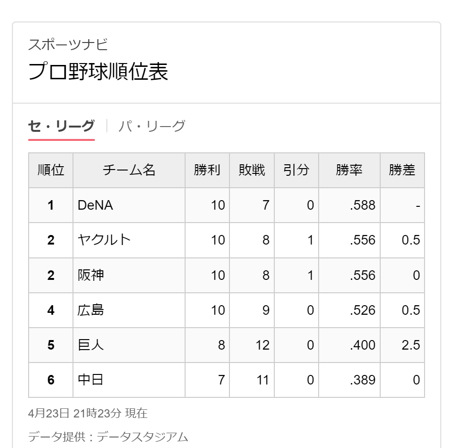Switch to the パ・リーグ tab

[x=152, y=126]
